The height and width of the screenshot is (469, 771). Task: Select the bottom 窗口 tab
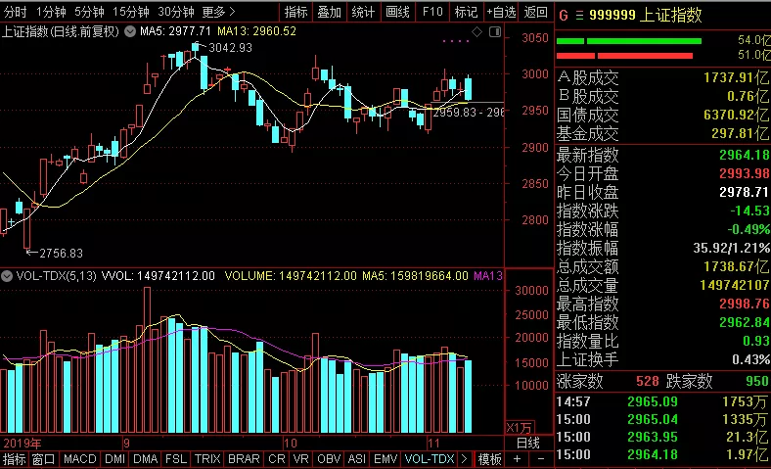43,459
